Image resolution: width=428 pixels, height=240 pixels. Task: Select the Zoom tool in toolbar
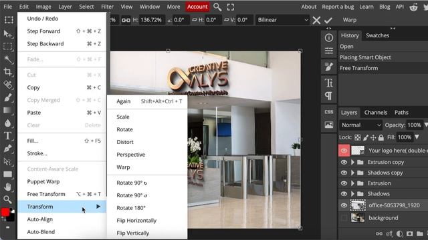coord(7,199)
